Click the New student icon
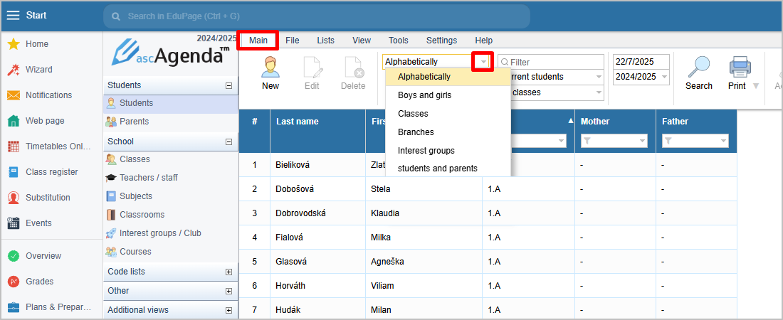The width and height of the screenshot is (783, 320). (270, 67)
